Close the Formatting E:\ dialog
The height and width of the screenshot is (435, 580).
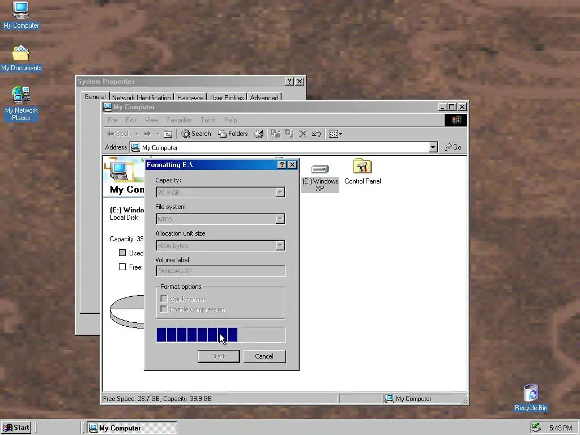[292, 165]
